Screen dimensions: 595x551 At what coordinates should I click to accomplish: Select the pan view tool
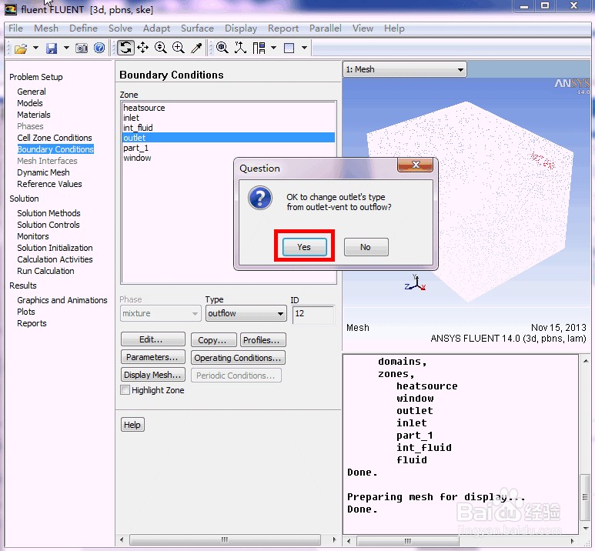pyautogui.click(x=142, y=48)
